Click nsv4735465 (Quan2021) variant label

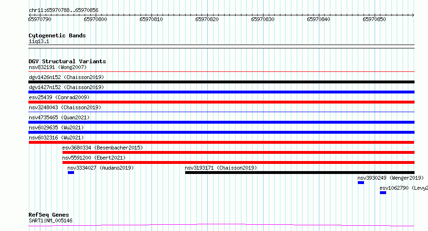tap(59, 117)
